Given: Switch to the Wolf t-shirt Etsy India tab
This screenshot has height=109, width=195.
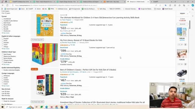Looking at the screenshot, I should click(x=114, y=2).
